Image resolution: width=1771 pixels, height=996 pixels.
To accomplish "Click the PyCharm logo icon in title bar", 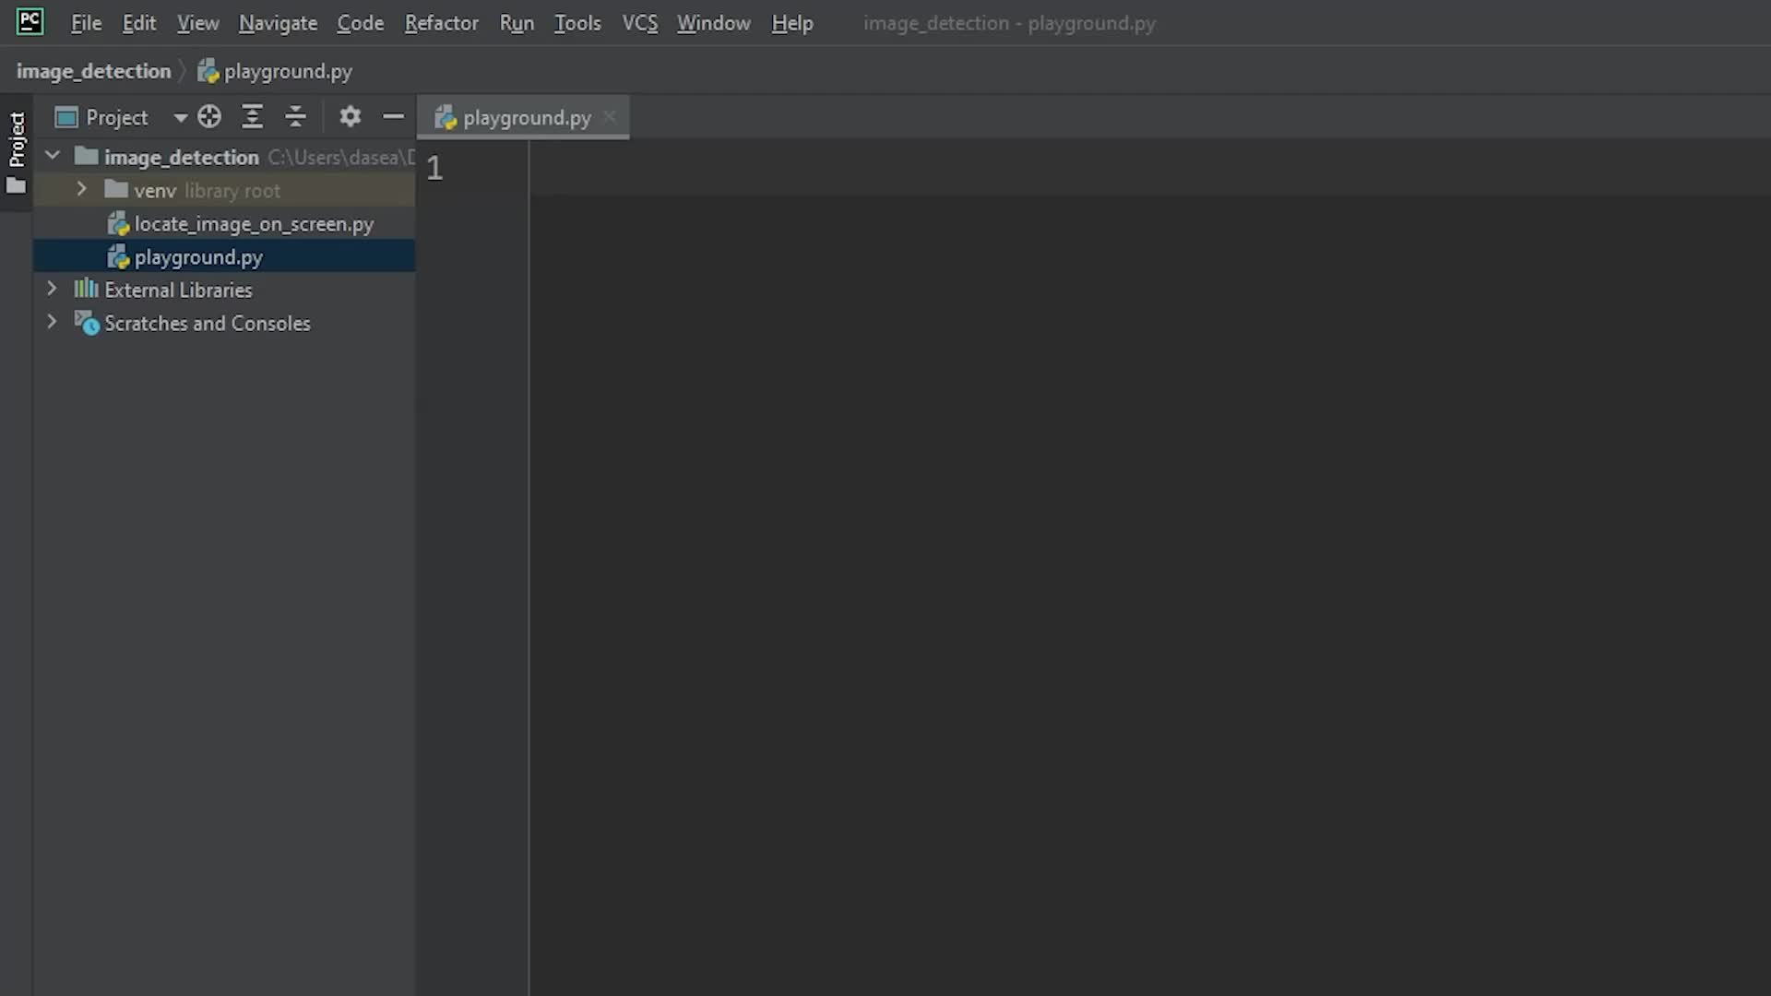I will click(30, 21).
